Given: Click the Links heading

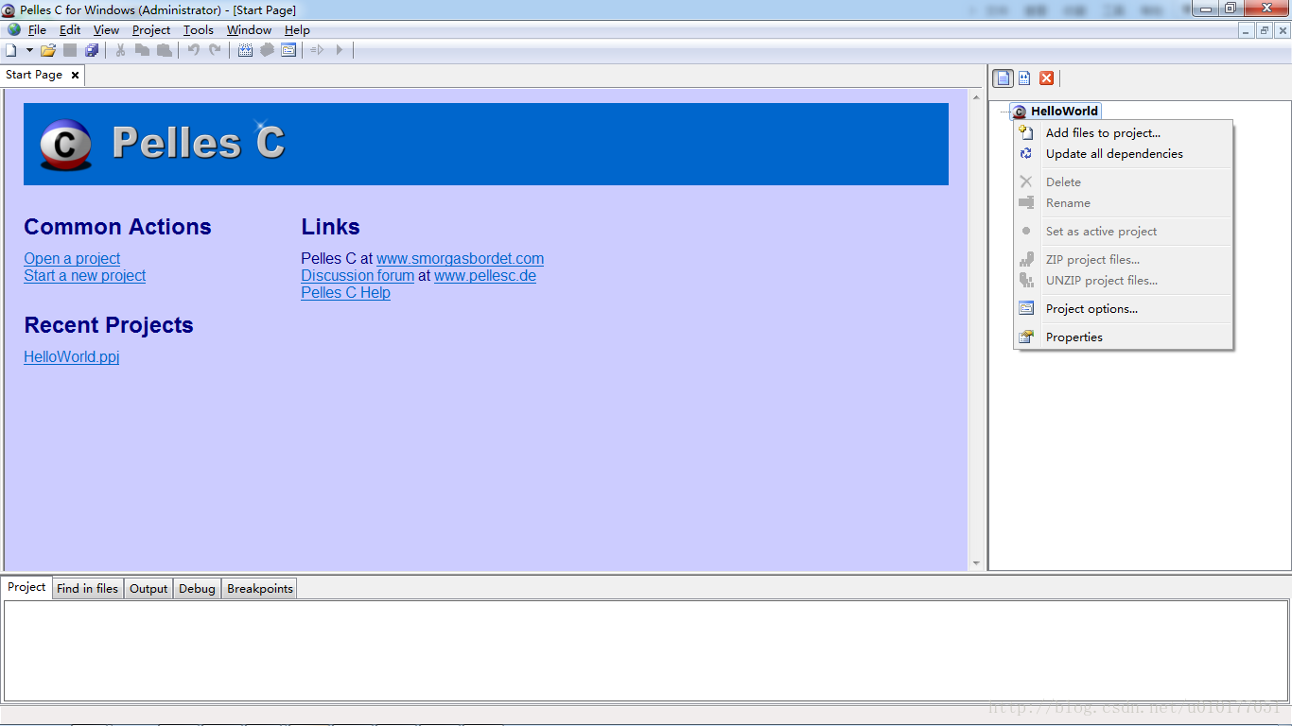Looking at the screenshot, I should coord(330,227).
